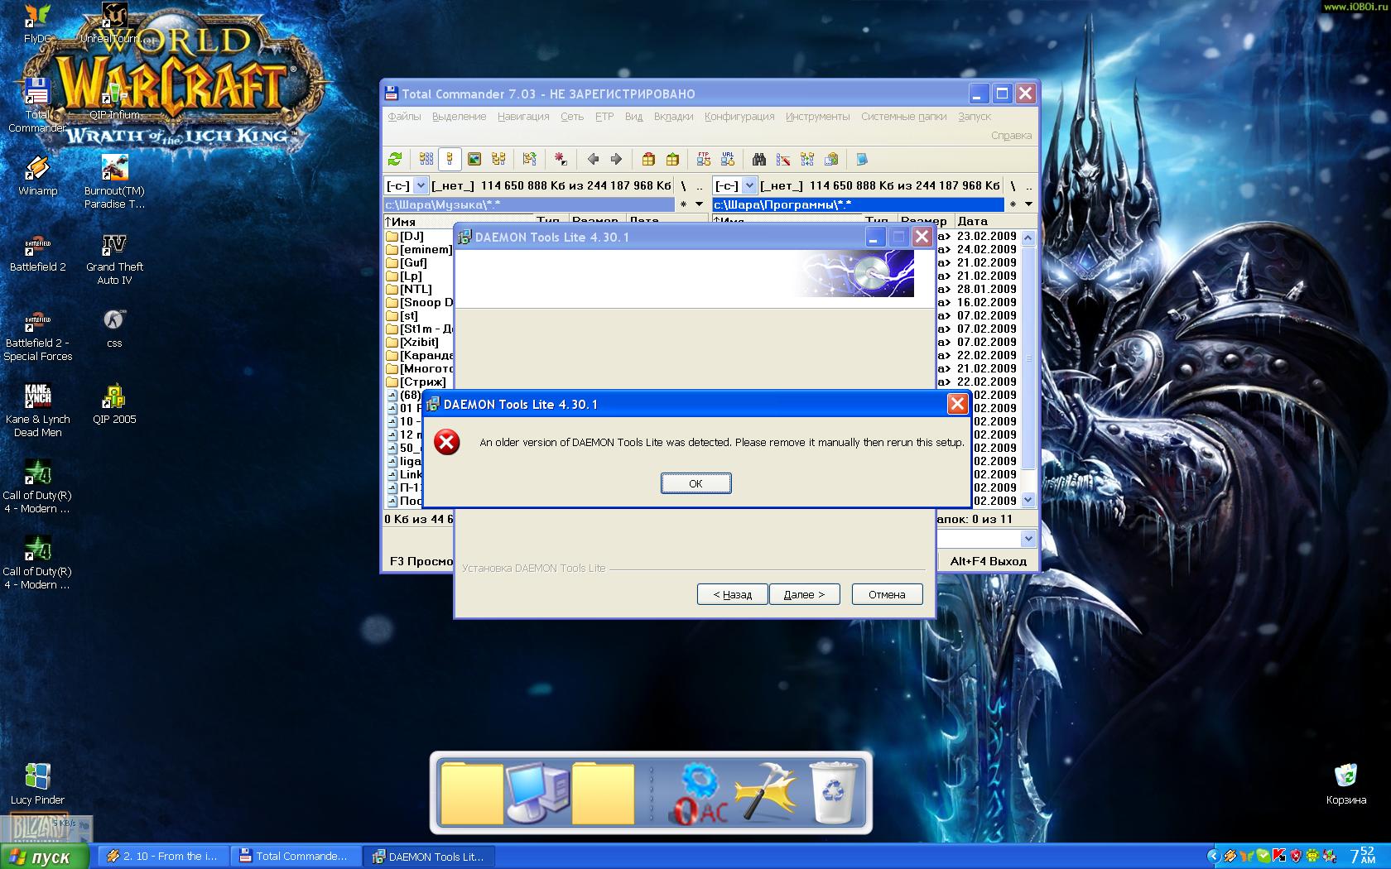Open file search via binoculars icon
The image size is (1391, 869).
[x=758, y=159]
